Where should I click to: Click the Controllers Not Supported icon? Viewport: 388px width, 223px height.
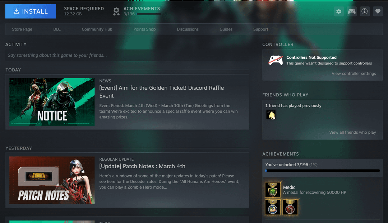[x=276, y=60]
